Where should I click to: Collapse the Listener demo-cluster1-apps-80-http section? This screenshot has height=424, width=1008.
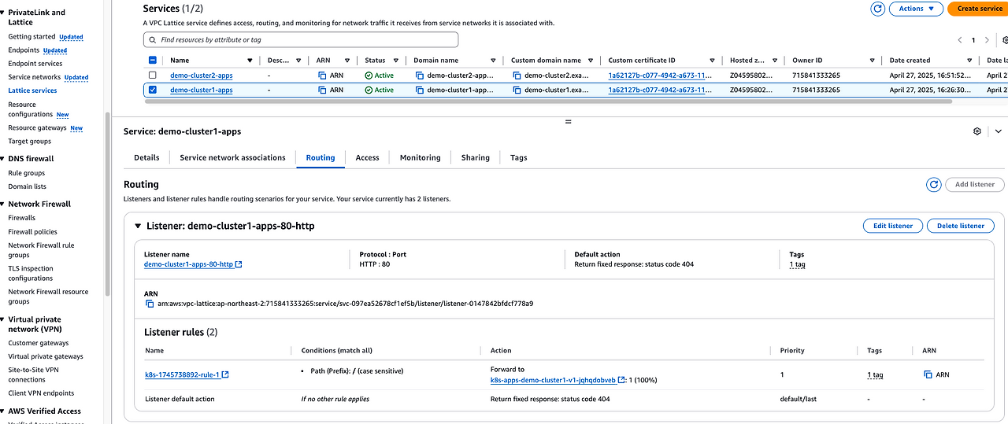point(139,227)
